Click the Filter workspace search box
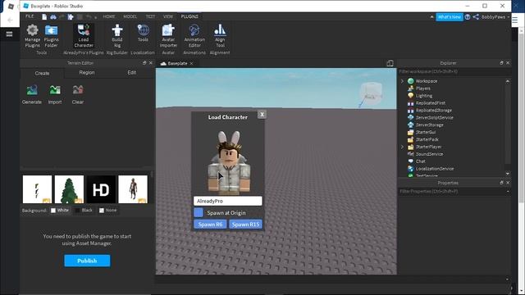Image resolution: width=525 pixels, height=295 pixels. coord(454,71)
